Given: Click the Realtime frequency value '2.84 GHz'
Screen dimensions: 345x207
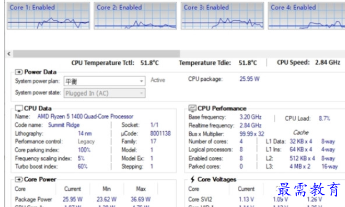Looking at the screenshot, I should click(x=251, y=126).
